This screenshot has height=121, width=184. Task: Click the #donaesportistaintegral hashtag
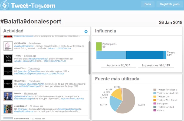[x=69, y=109]
